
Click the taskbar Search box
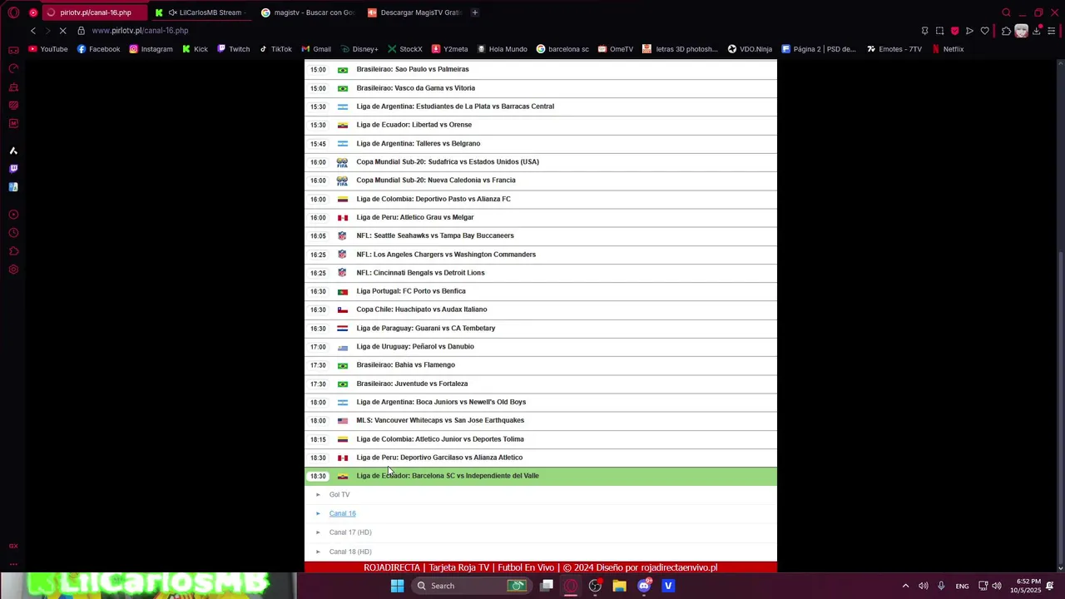click(472, 586)
